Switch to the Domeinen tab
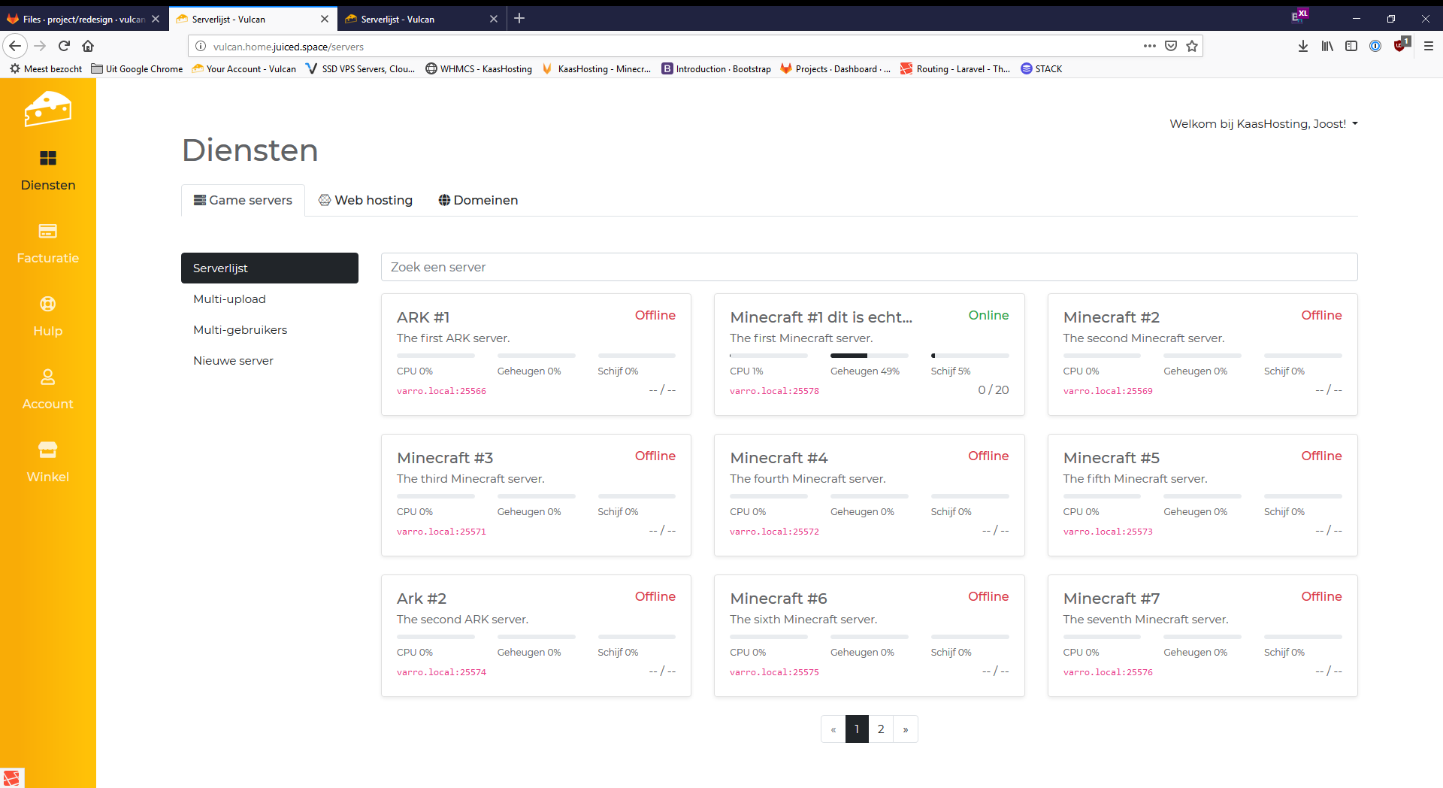 point(478,200)
